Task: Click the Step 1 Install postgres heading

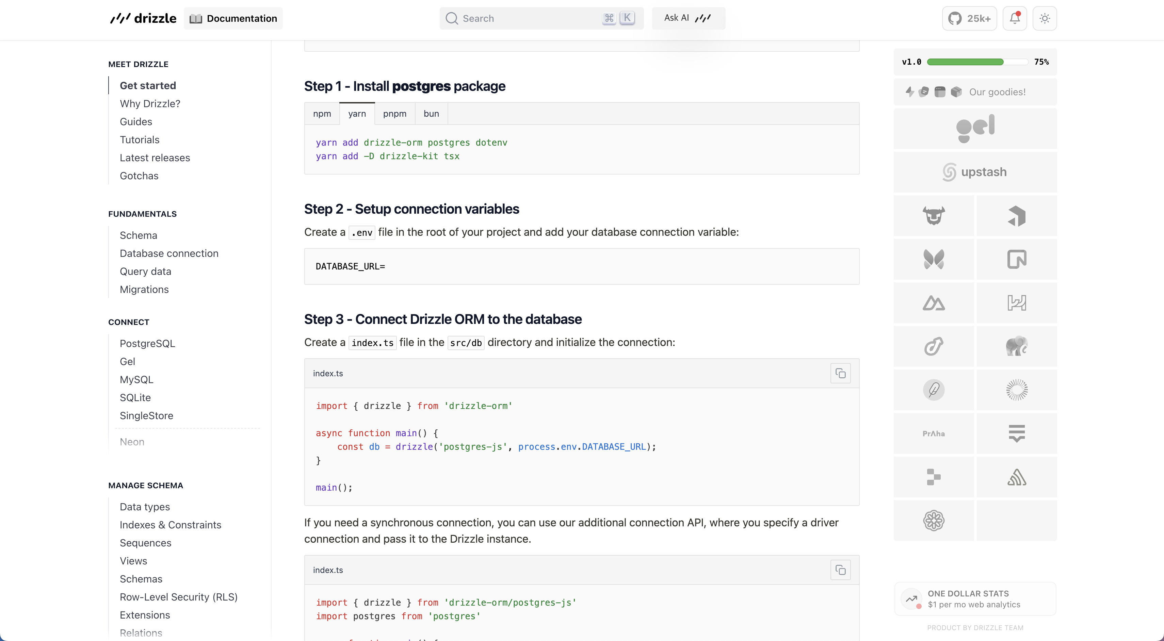Action: point(404,86)
